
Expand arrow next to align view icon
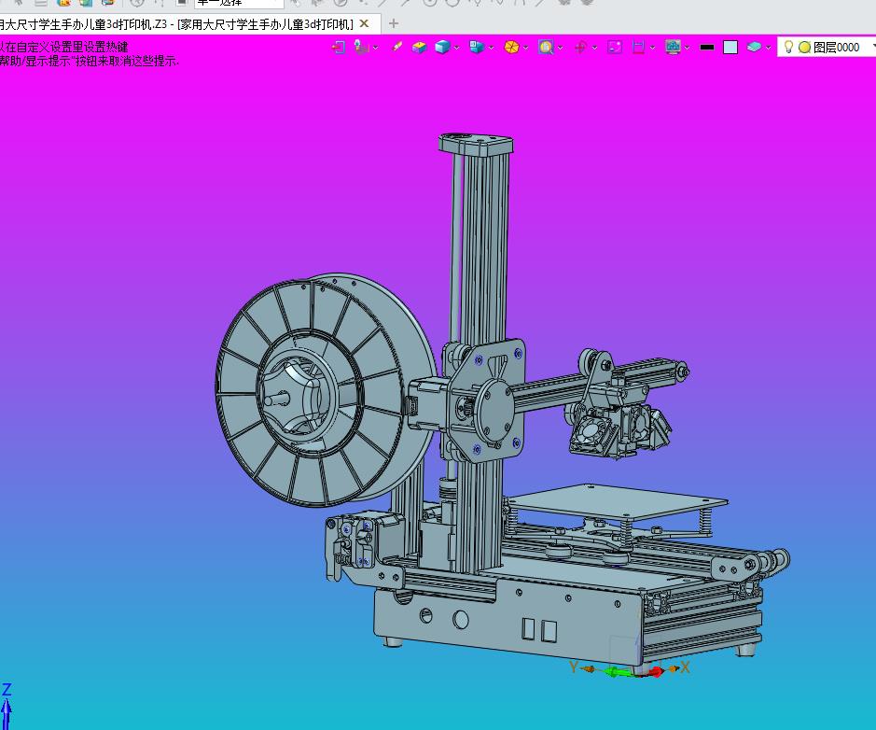375,48
